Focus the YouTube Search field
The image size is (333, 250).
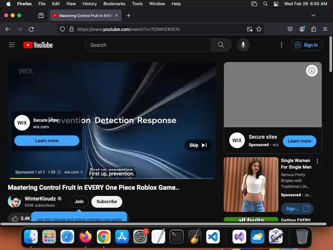pos(148,45)
